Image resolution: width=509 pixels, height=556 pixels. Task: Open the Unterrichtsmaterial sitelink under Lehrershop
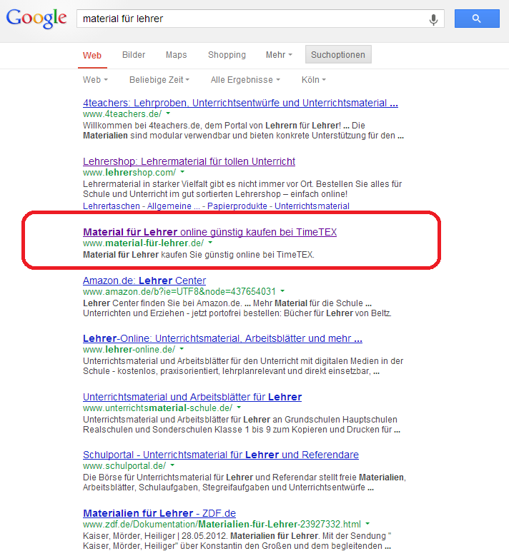tap(312, 206)
